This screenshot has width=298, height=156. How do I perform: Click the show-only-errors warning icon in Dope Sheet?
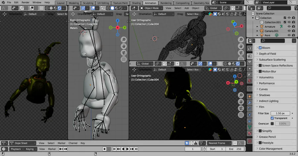(196, 143)
